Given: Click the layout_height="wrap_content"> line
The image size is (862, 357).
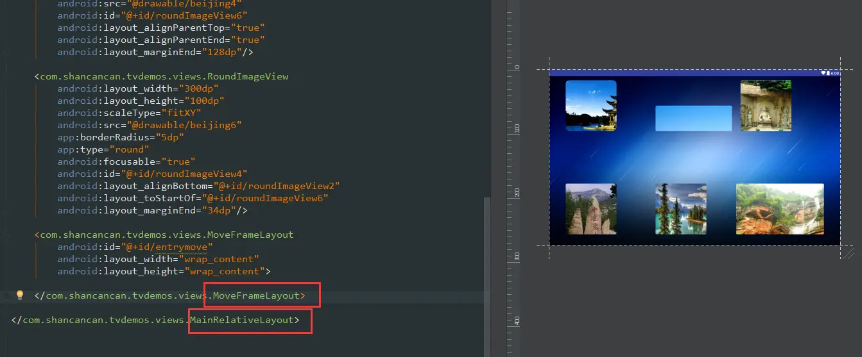Looking at the screenshot, I should (164, 271).
